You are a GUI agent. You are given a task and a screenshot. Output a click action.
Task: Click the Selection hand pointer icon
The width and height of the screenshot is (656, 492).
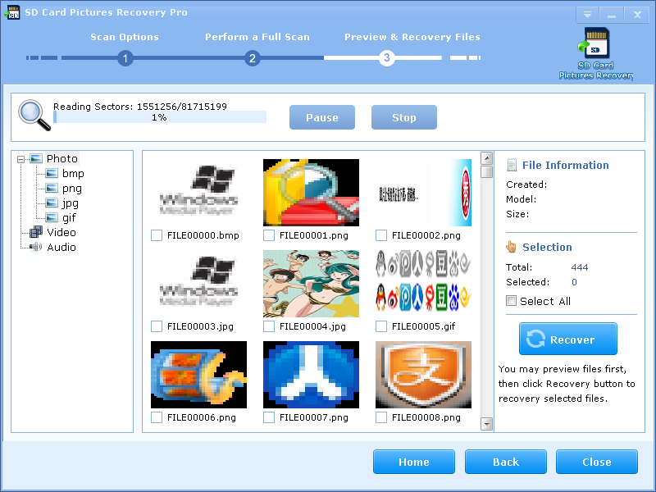coord(511,247)
